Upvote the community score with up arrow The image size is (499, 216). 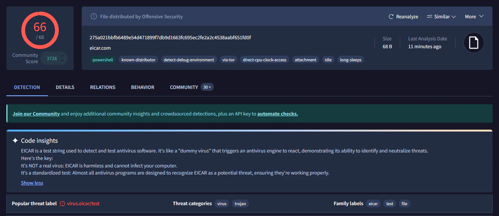(62, 56)
